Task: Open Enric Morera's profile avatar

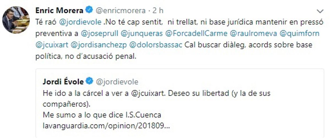Action: (16, 20)
